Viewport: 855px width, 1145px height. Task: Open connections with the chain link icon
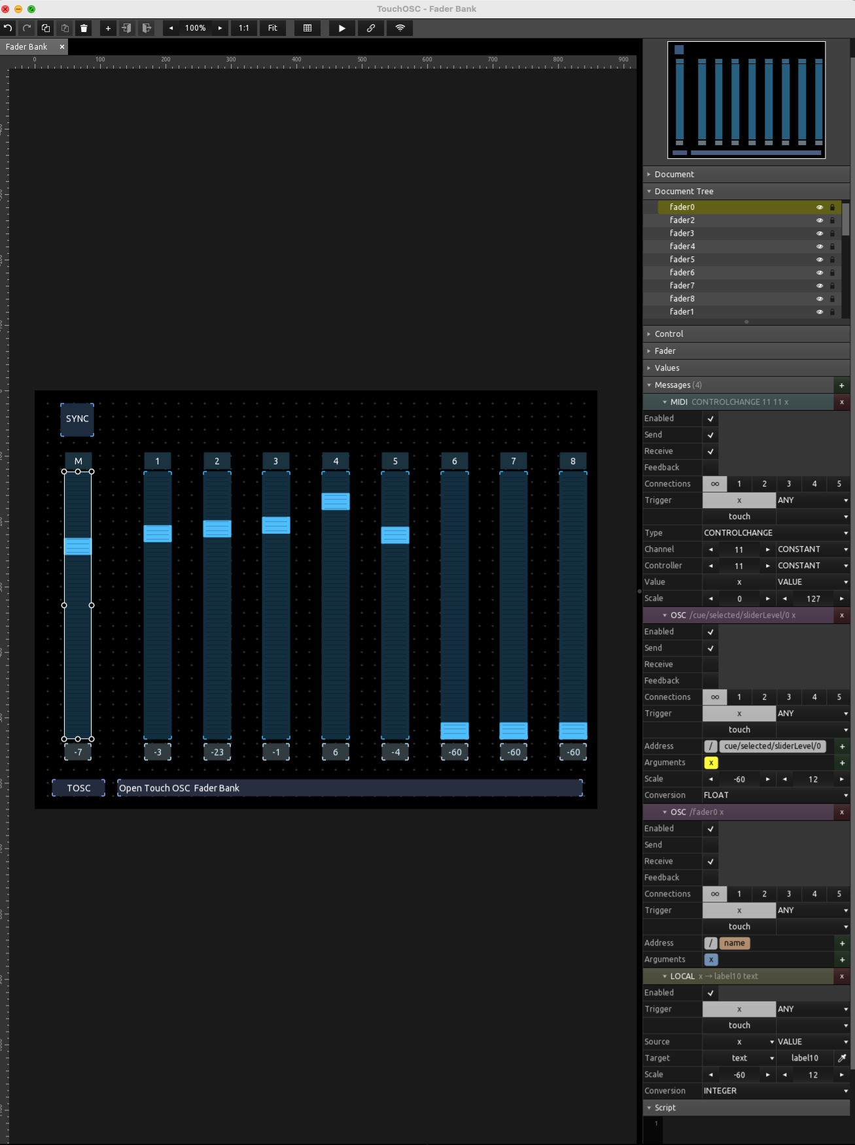click(x=371, y=28)
